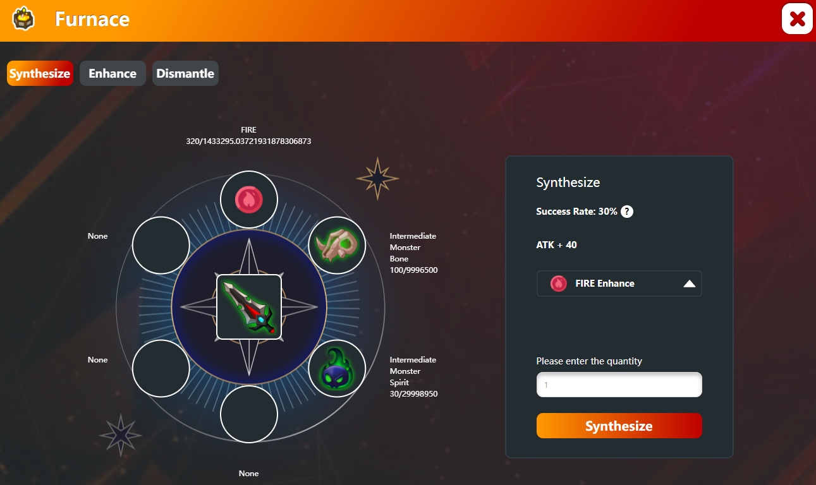
Task: Click the Furnace treasure chest logo icon
Action: point(23,19)
